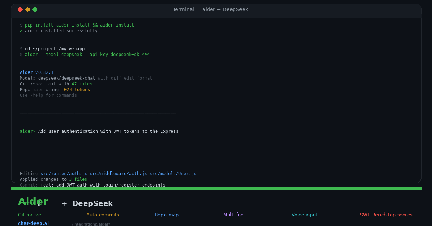Toggle the SWE-Bench top scores badge
The height and width of the screenshot is (226, 432).
pos(386,215)
